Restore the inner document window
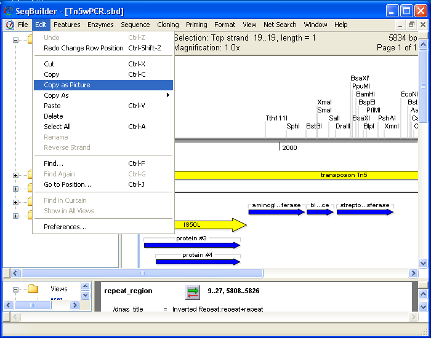Image resolution: width=431 pixels, height=338 pixels. [x=411, y=25]
